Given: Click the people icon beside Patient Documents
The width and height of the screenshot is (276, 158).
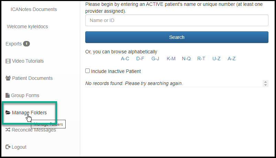Looking at the screenshot, I should pyautogui.click(x=8, y=78).
